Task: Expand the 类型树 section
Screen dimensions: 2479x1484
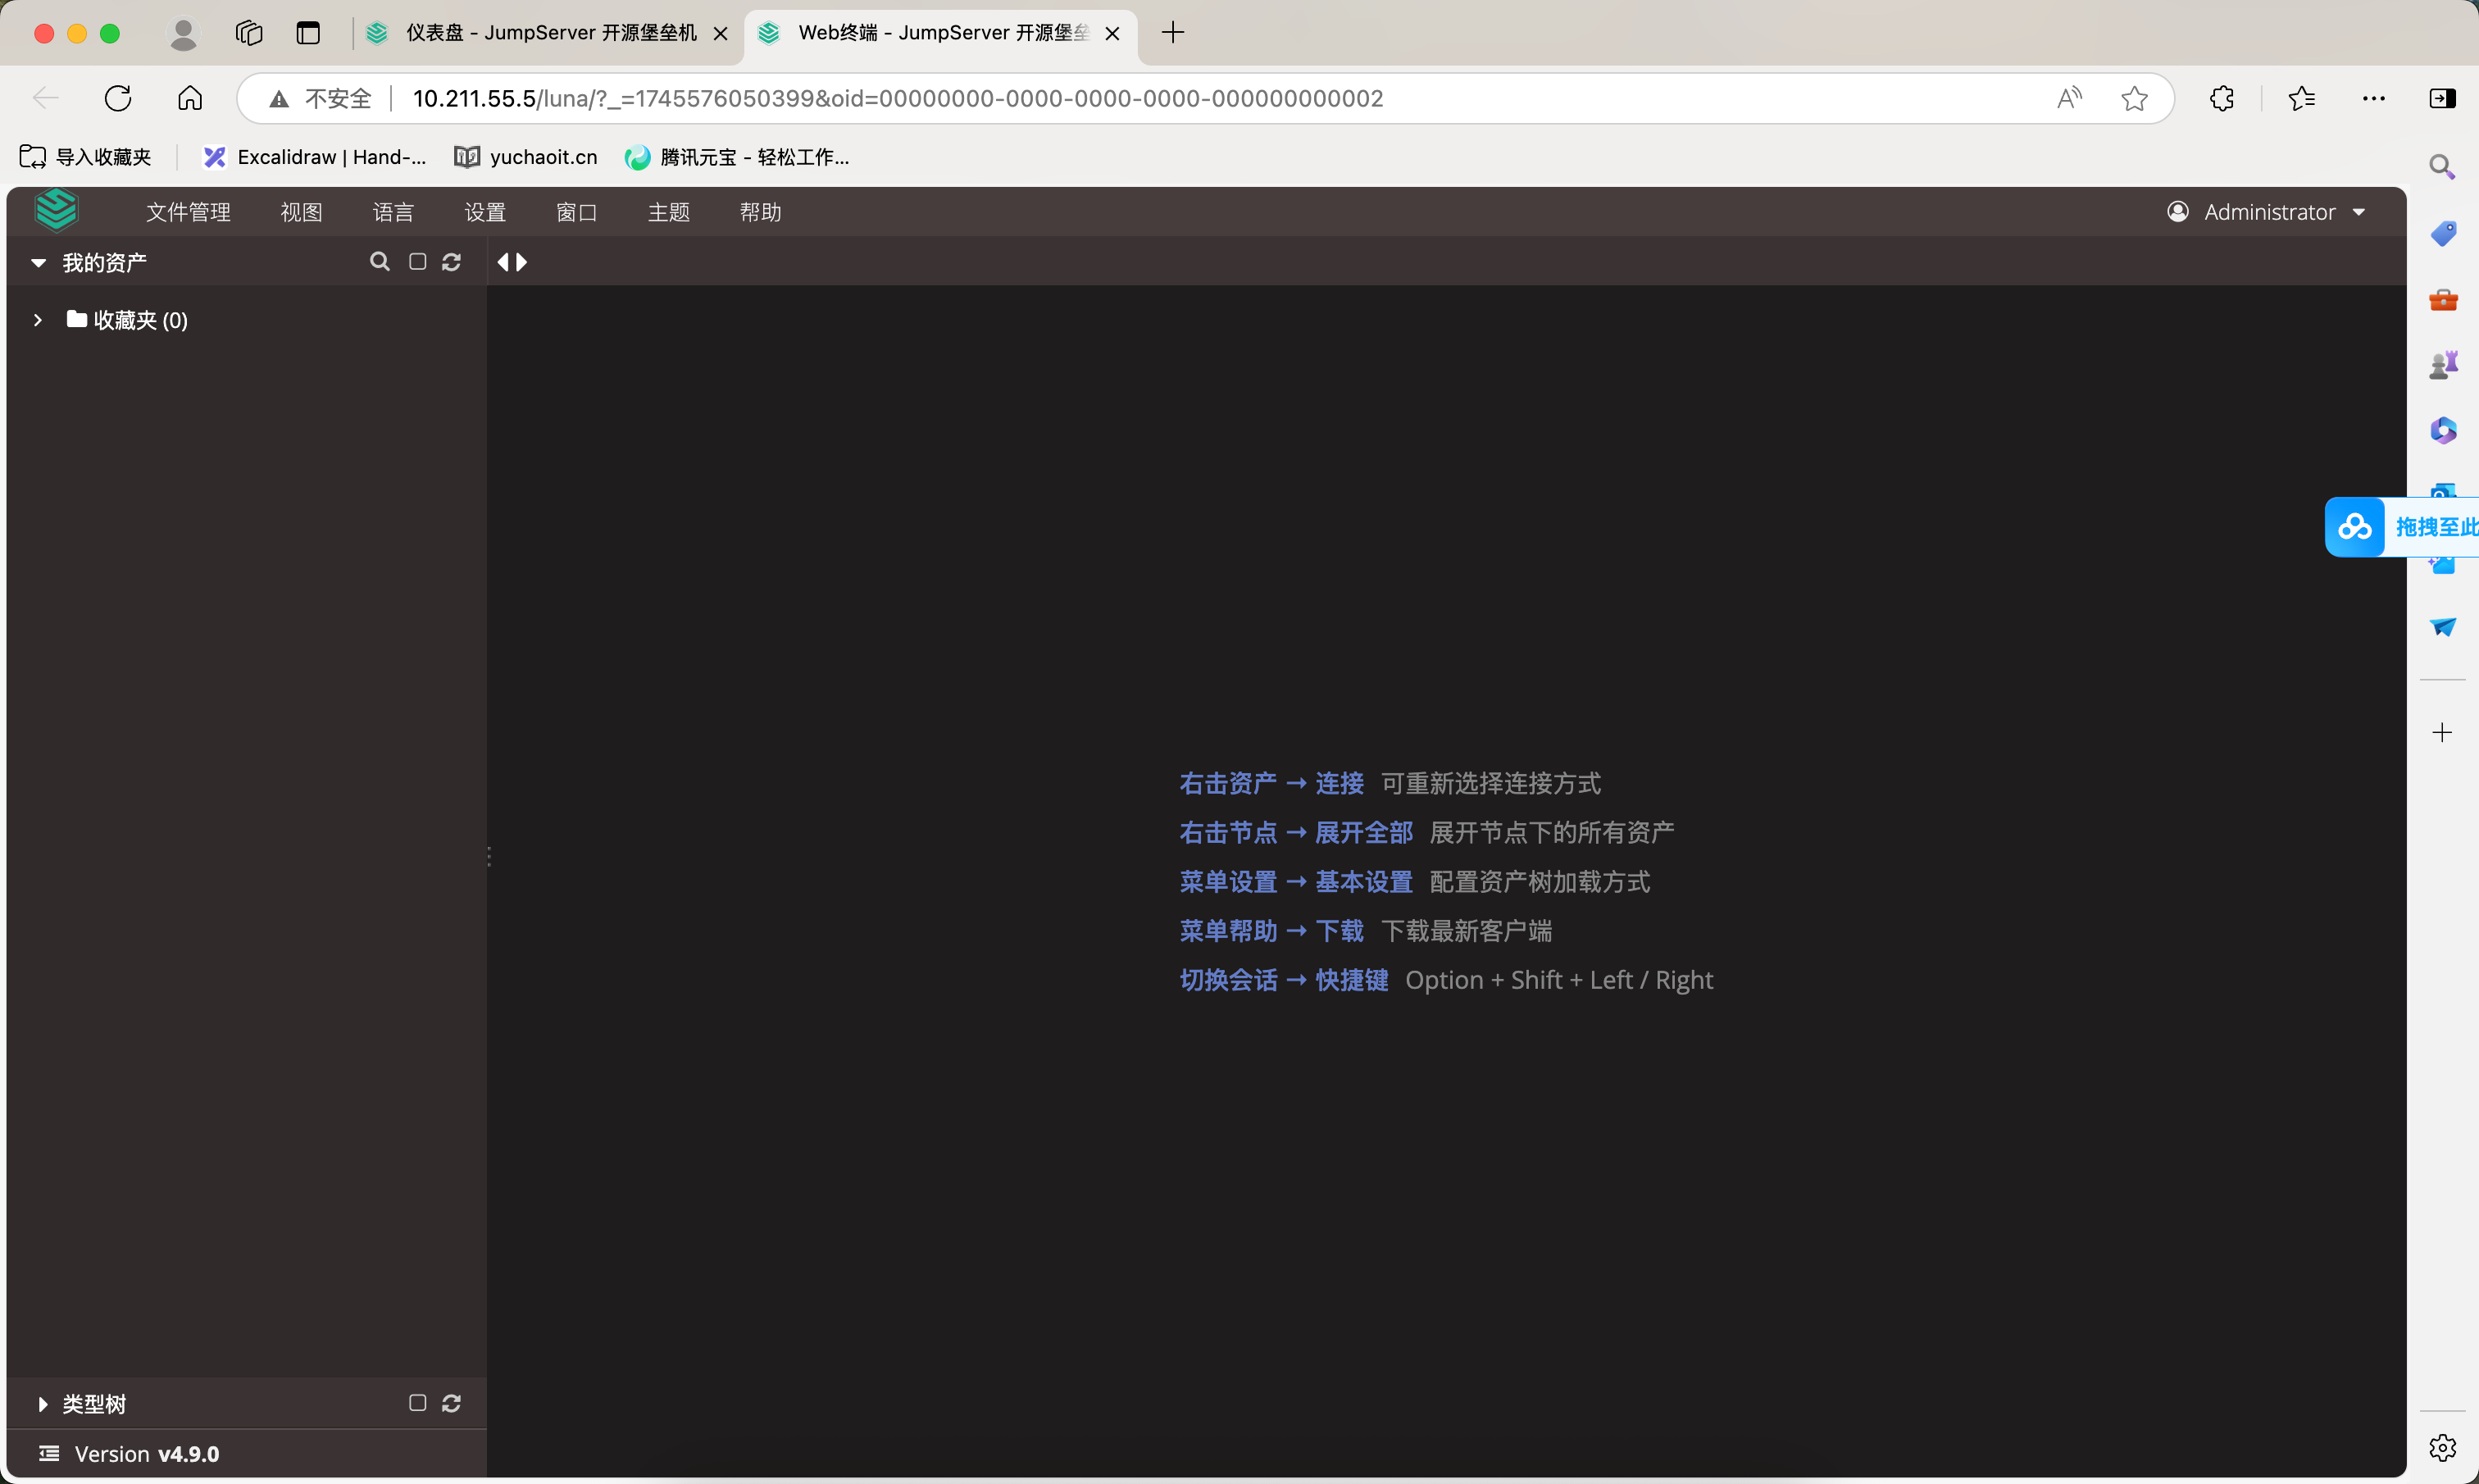Action: 42,1404
